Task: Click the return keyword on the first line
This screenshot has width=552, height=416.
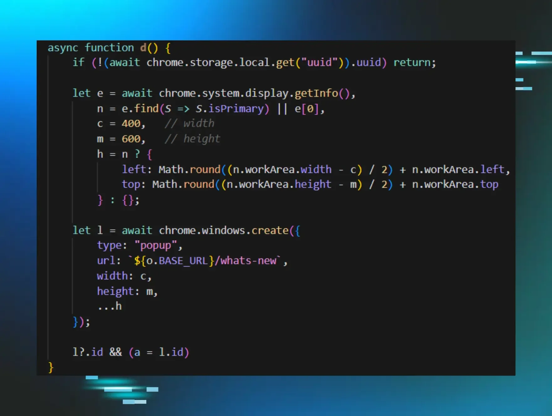Action: tap(412, 63)
